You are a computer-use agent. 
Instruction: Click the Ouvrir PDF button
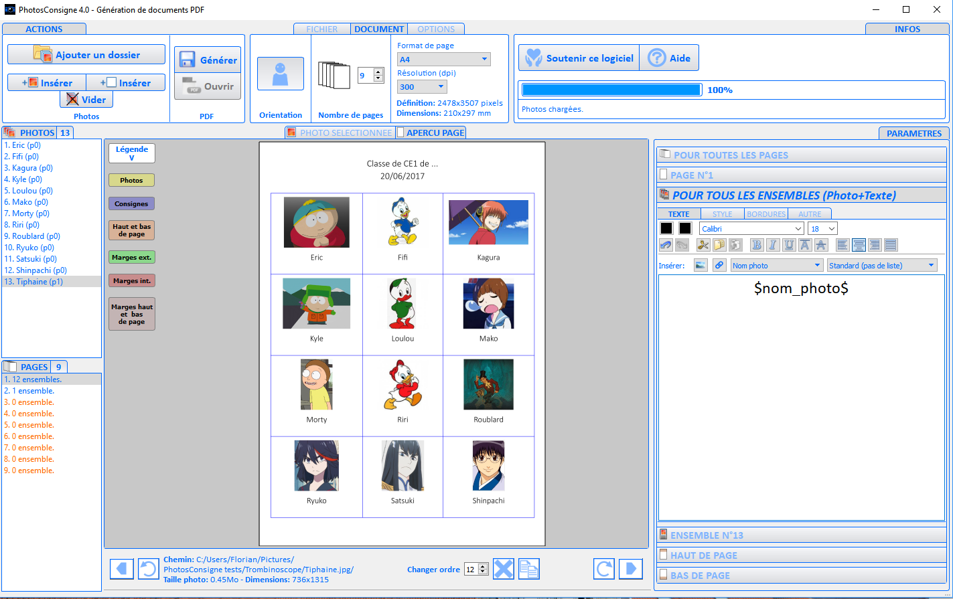(x=208, y=86)
